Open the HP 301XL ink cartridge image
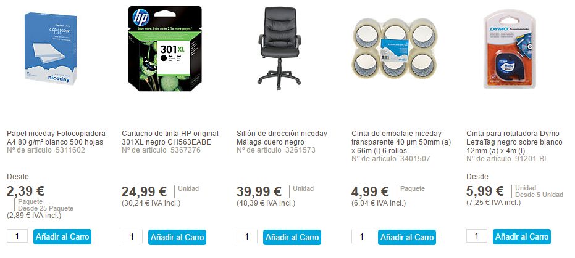The image size is (575, 258). [x=165, y=48]
